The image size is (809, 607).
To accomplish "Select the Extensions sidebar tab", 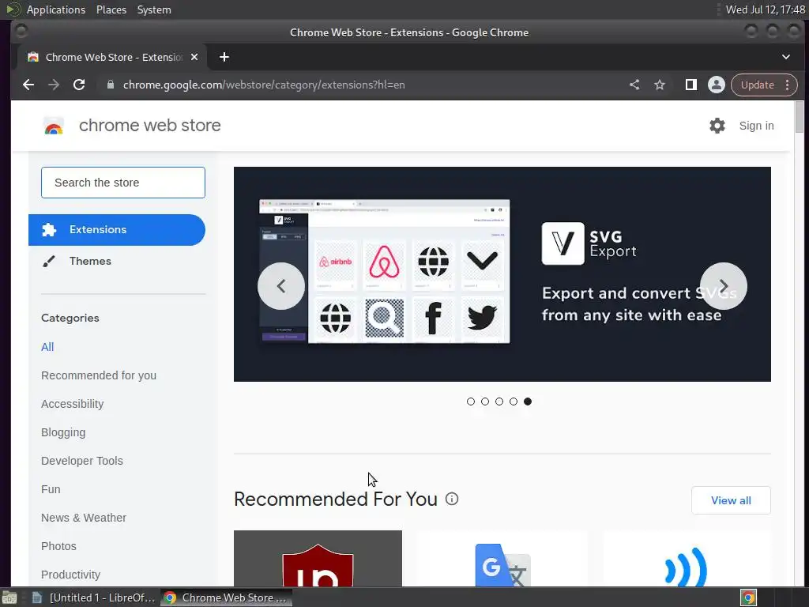I will click(x=117, y=230).
